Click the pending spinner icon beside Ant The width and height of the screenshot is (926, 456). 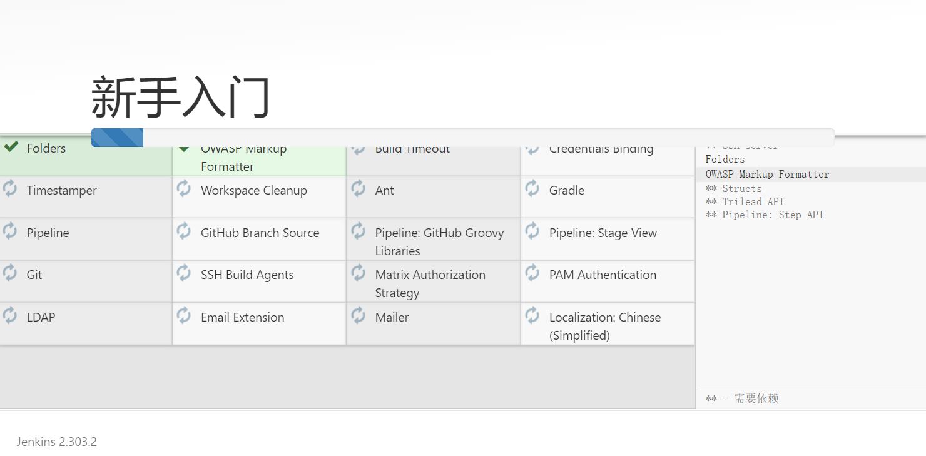(359, 189)
